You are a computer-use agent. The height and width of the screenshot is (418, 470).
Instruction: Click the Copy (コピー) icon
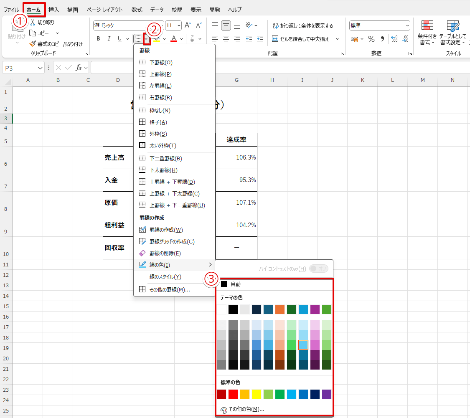pos(32,33)
